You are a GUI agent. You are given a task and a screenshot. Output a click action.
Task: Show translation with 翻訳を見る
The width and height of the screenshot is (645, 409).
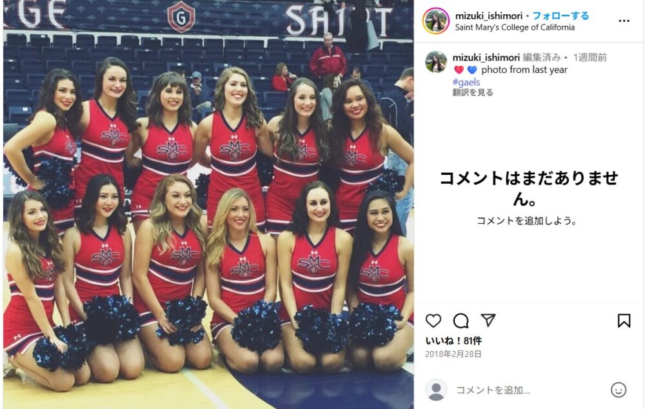pos(473,92)
